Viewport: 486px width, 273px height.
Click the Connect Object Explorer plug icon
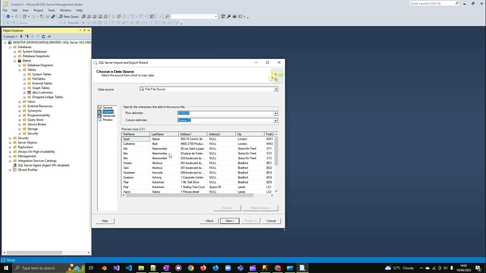tap(22, 36)
